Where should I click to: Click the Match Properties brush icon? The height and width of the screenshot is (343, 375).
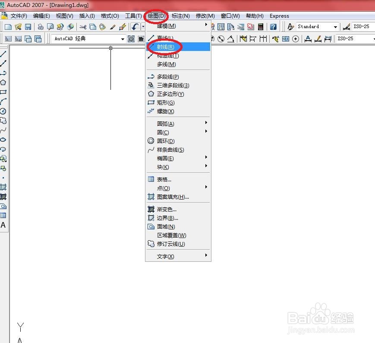point(113,27)
